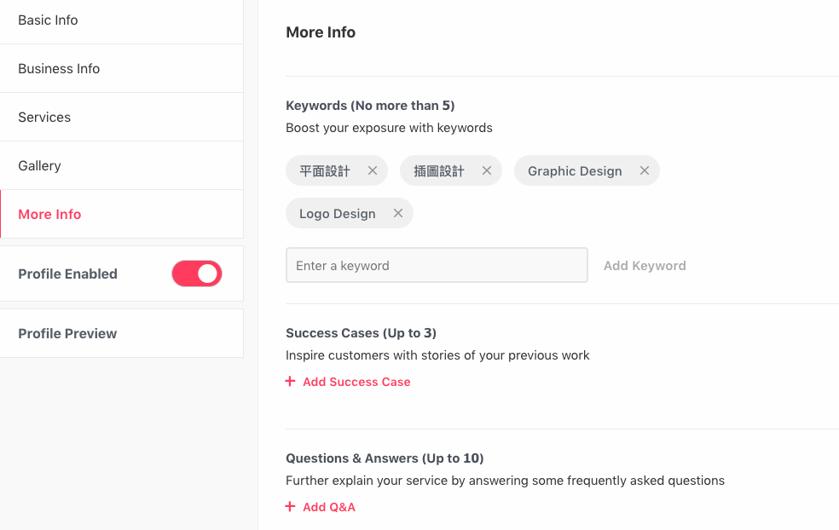Image resolution: width=839 pixels, height=530 pixels.
Task: Click the Add Success Case link
Action: (356, 382)
